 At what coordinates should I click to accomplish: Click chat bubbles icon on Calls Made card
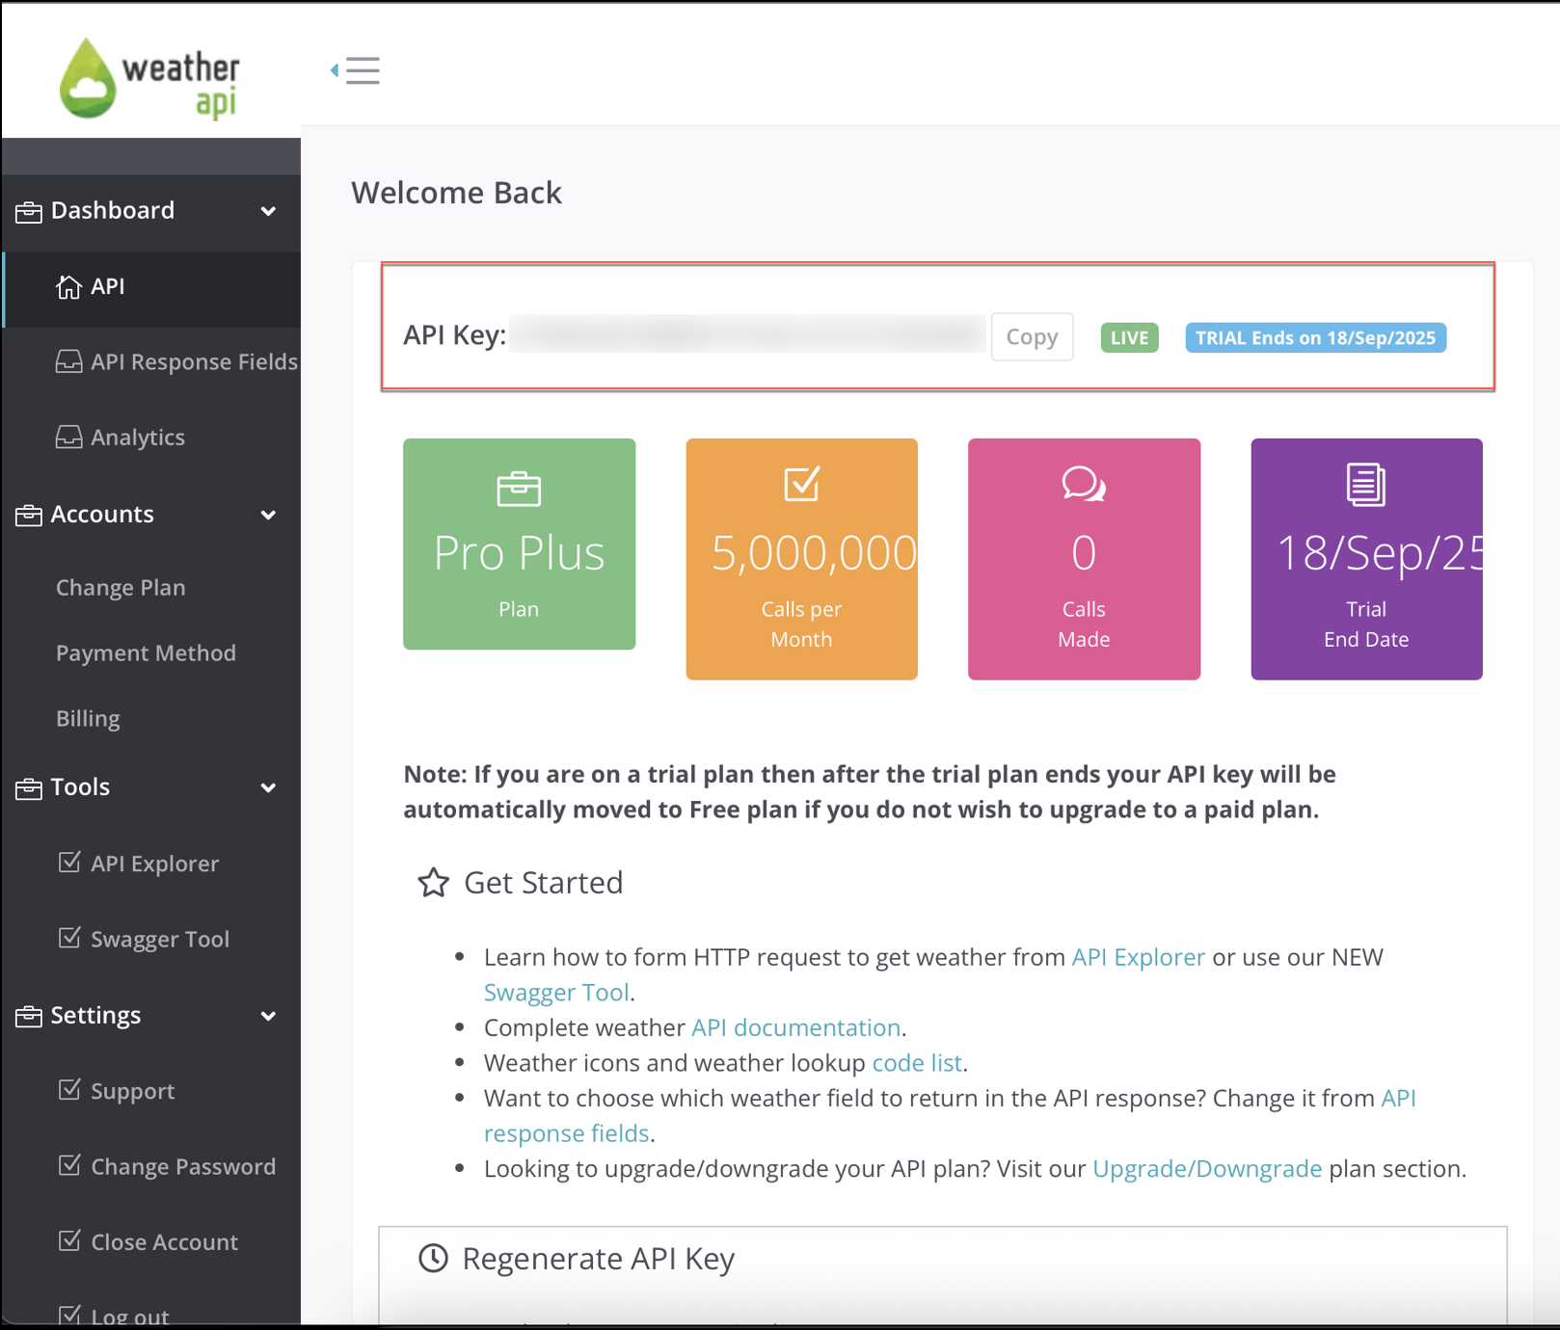tap(1084, 484)
